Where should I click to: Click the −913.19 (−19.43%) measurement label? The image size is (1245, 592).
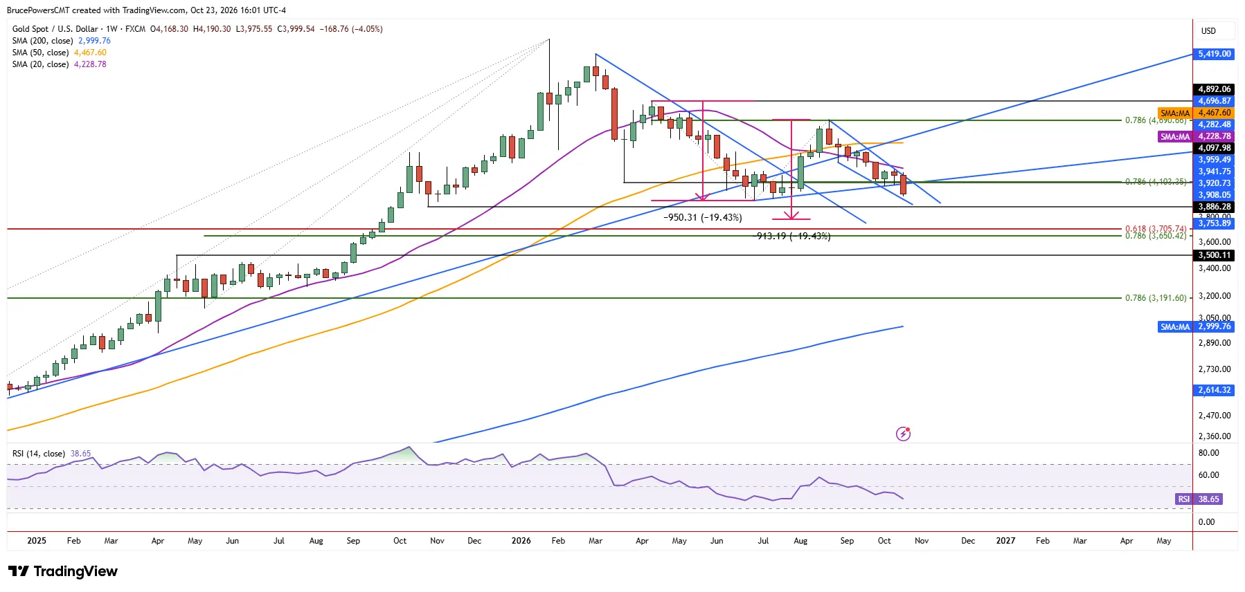[x=792, y=236]
